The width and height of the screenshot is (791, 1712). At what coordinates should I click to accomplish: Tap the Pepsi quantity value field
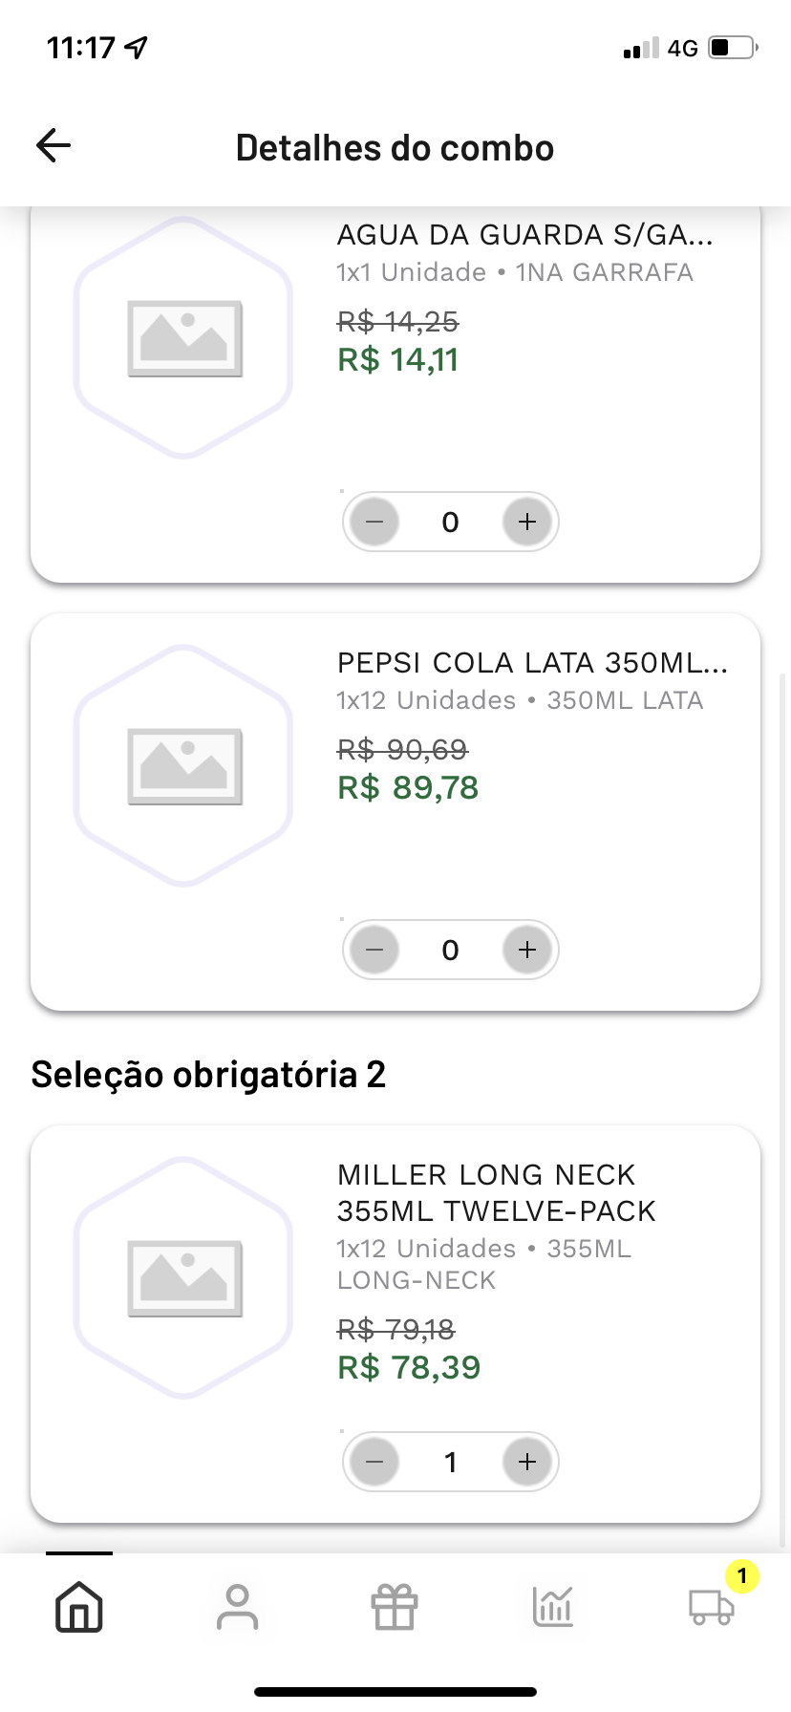[451, 951]
